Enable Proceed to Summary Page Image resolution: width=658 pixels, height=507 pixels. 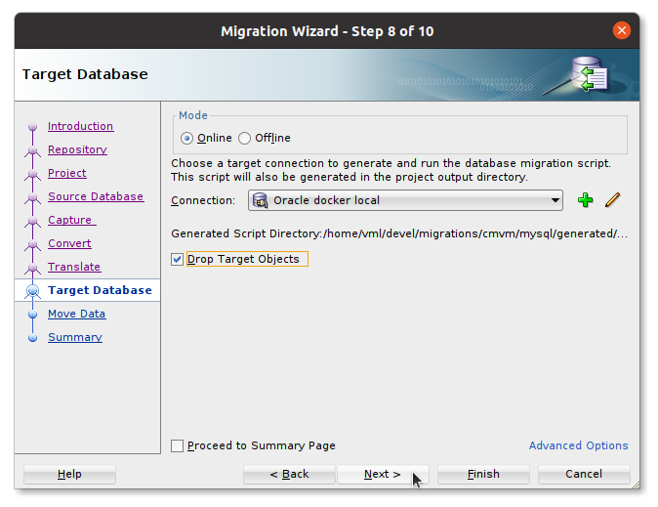pos(177,445)
